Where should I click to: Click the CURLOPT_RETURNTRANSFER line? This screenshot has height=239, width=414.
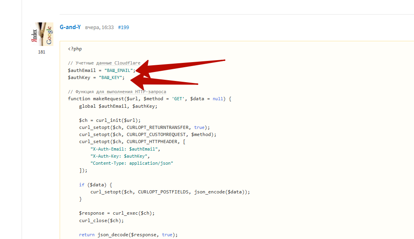[x=144, y=127]
